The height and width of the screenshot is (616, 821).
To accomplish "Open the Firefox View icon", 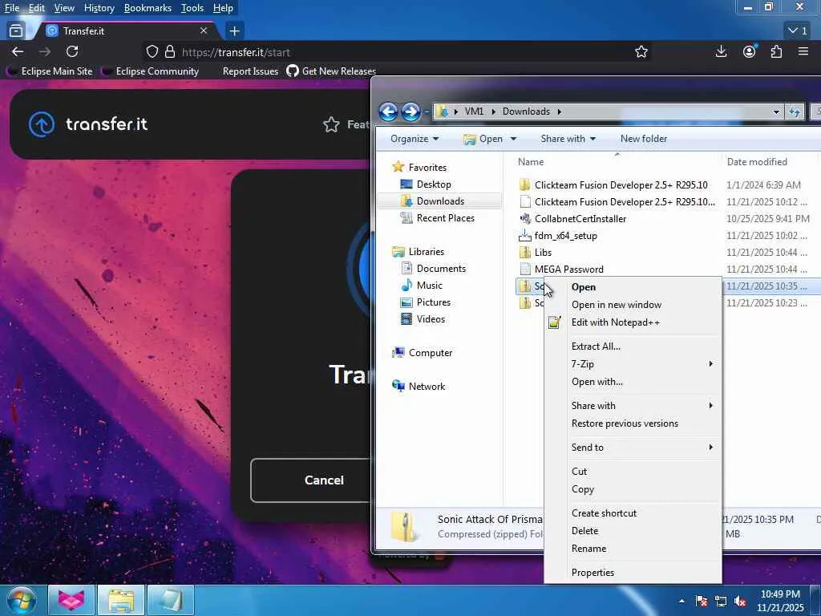I will pos(16,31).
